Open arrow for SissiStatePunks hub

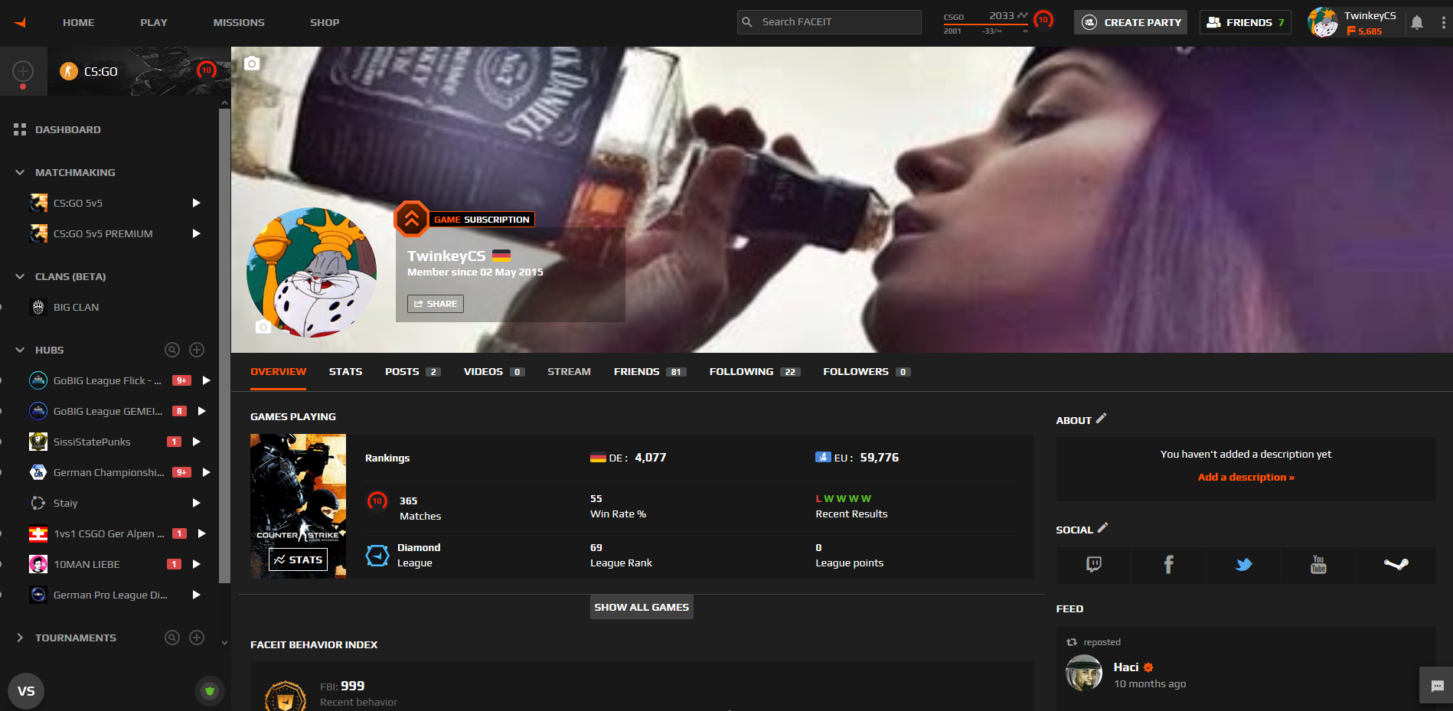(196, 442)
